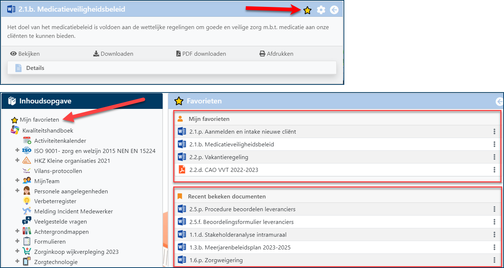The height and width of the screenshot is (268, 504).
Task: Click the Downloaden button
Action: tap(113, 54)
